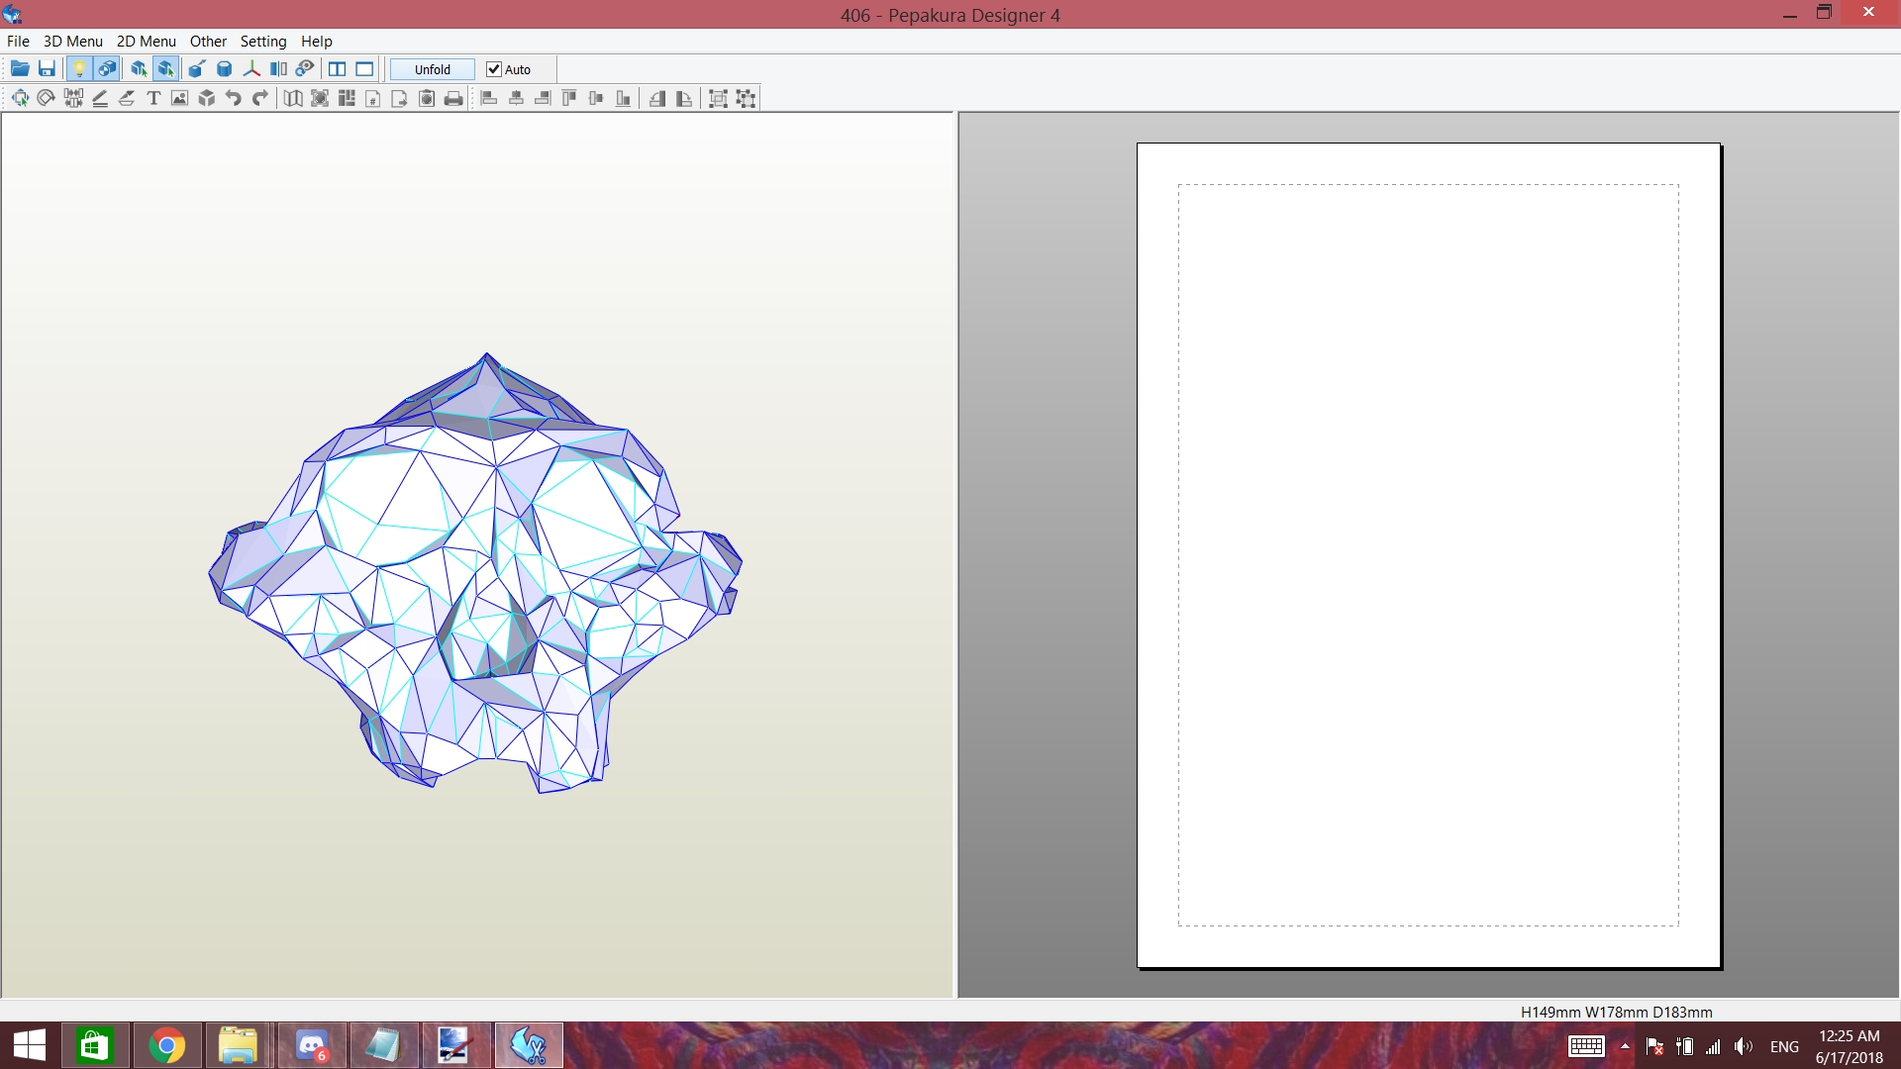Viewport: 1901px width, 1069px height.
Task: Click the Unfold button
Action: (x=433, y=69)
